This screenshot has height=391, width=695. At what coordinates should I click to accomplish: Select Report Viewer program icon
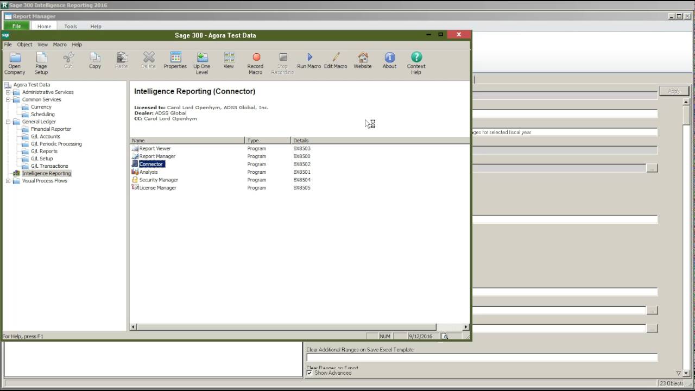[135, 148]
